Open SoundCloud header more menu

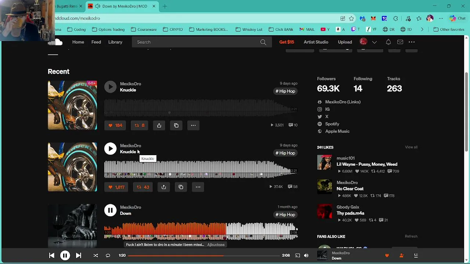pyautogui.click(x=412, y=42)
